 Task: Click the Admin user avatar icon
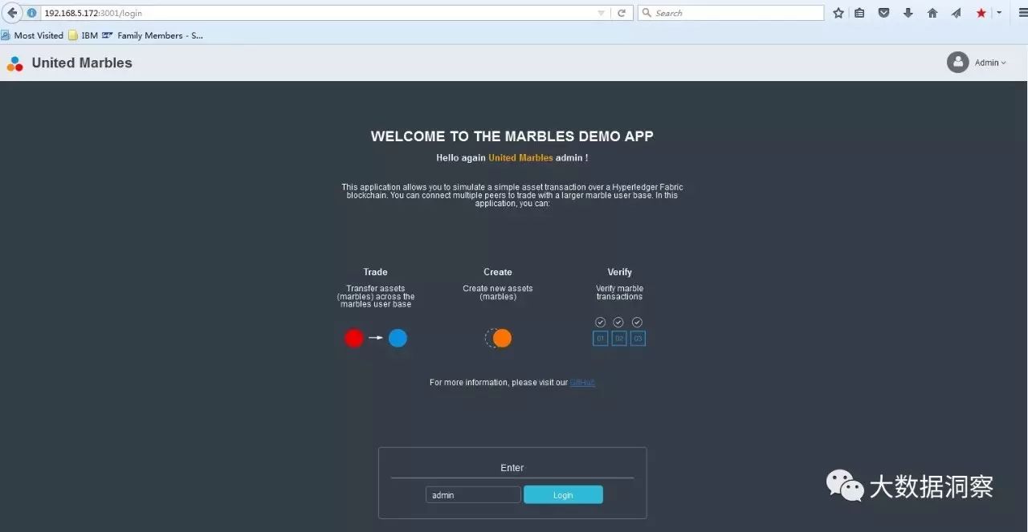pyautogui.click(x=957, y=63)
